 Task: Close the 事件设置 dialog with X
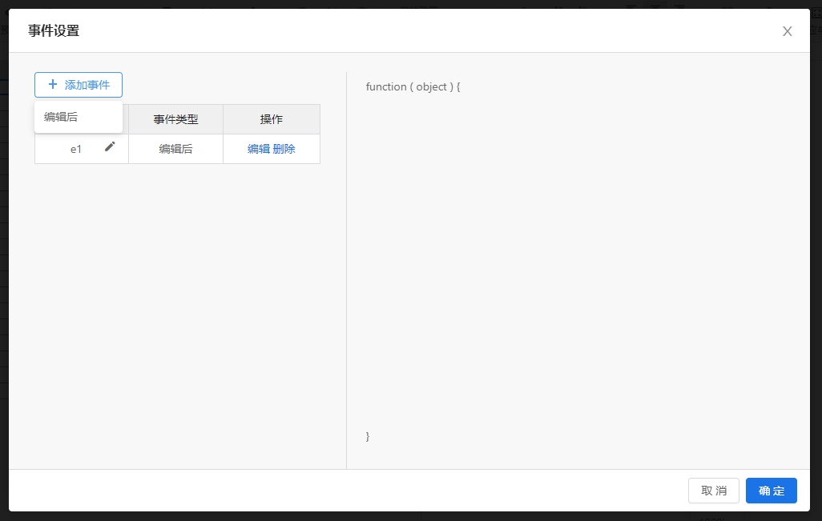[787, 31]
